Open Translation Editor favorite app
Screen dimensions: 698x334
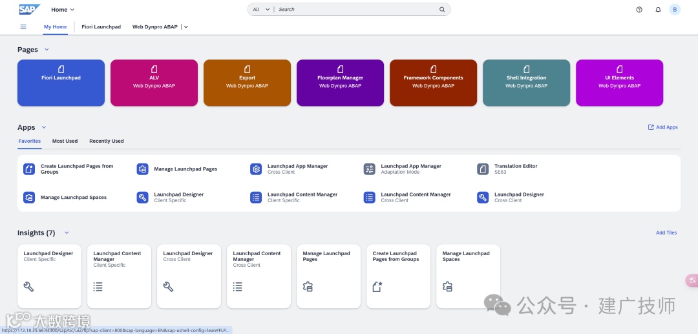pos(516,169)
